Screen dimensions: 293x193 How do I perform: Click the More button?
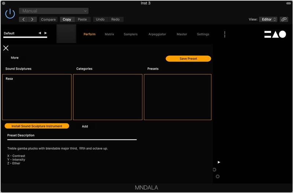[15, 58]
